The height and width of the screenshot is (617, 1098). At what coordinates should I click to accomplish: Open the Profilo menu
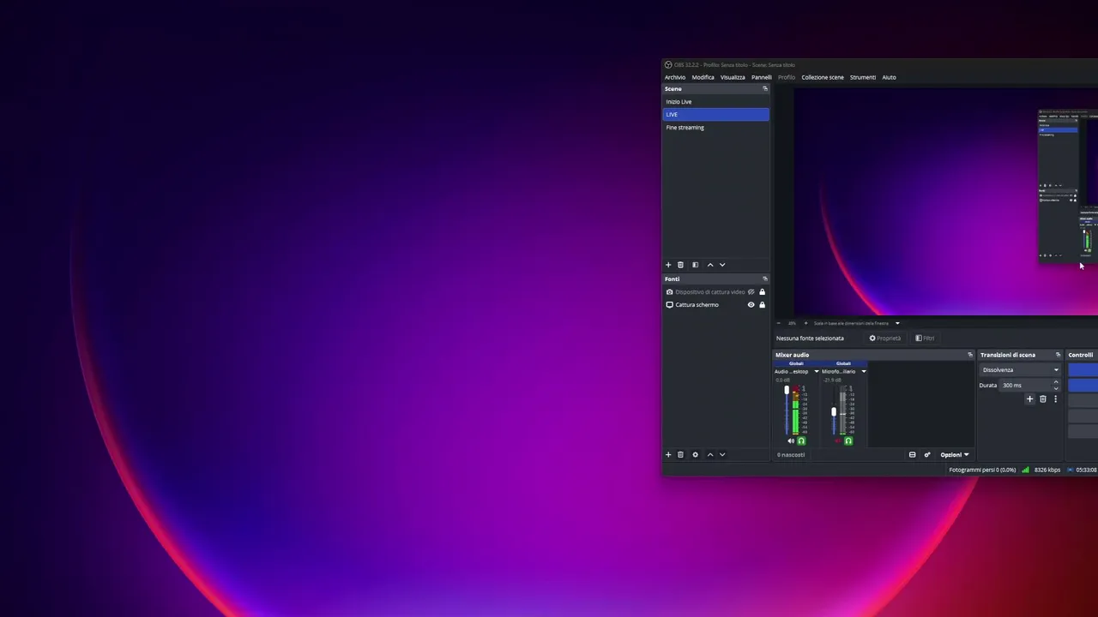(x=787, y=77)
